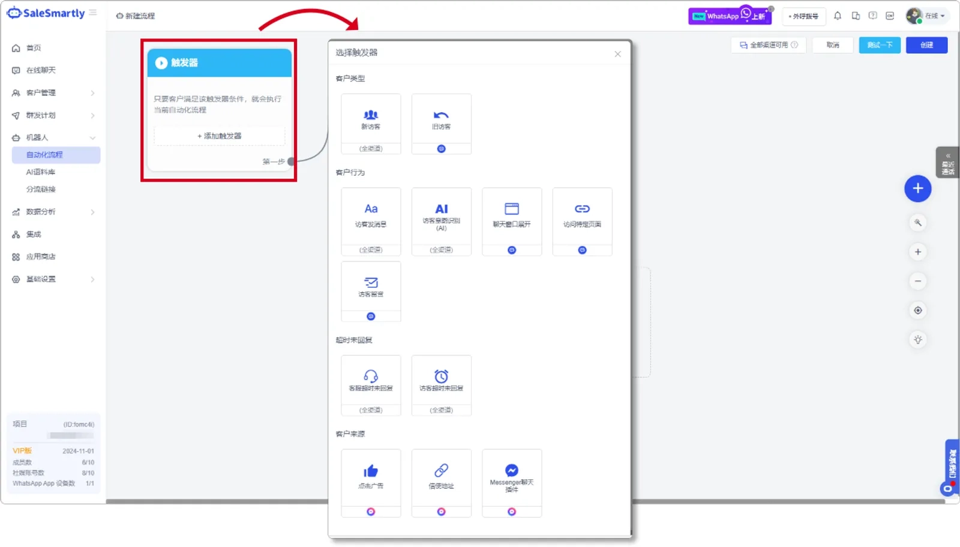Click the 添加触发器 button
The image size is (960, 547).
click(x=220, y=136)
